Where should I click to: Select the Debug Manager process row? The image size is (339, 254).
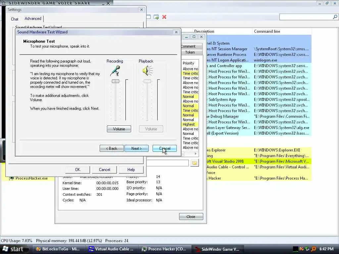pyautogui.click(x=259, y=116)
